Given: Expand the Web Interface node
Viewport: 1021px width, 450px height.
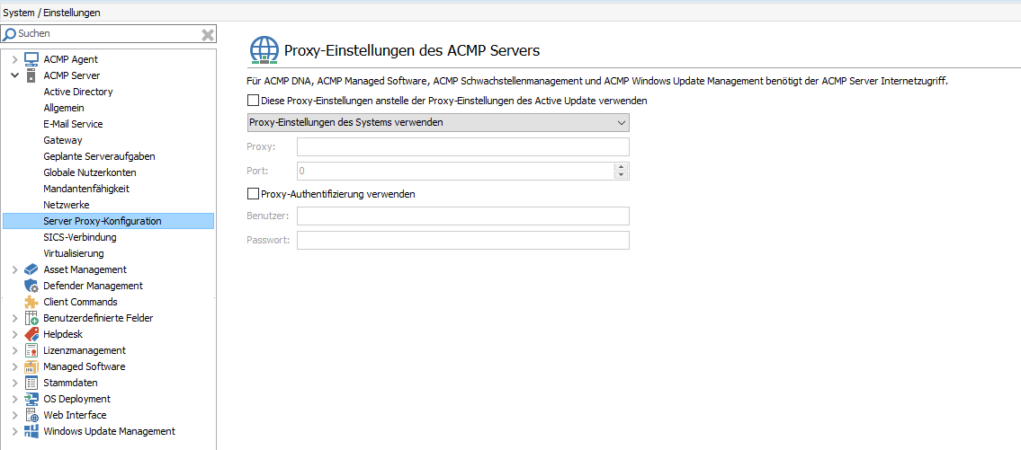Looking at the screenshot, I should [15, 415].
